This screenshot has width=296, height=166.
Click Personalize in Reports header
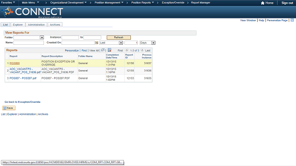point(72,50)
